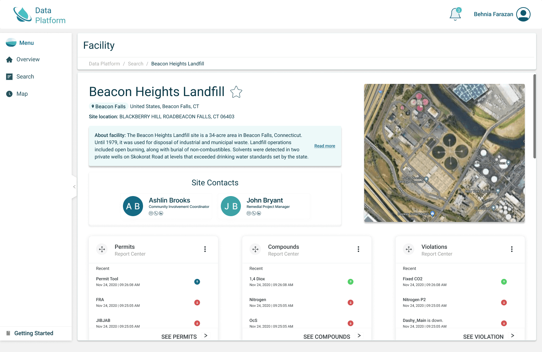The height and width of the screenshot is (352, 542).
Task: Click the Beacon Falls location tag
Action: tap(109, 106)
